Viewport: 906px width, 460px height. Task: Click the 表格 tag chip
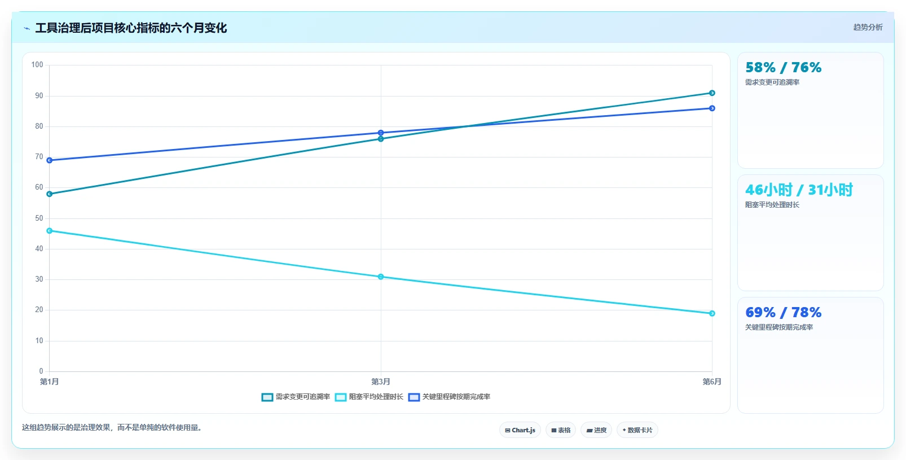tap(561, 430)
